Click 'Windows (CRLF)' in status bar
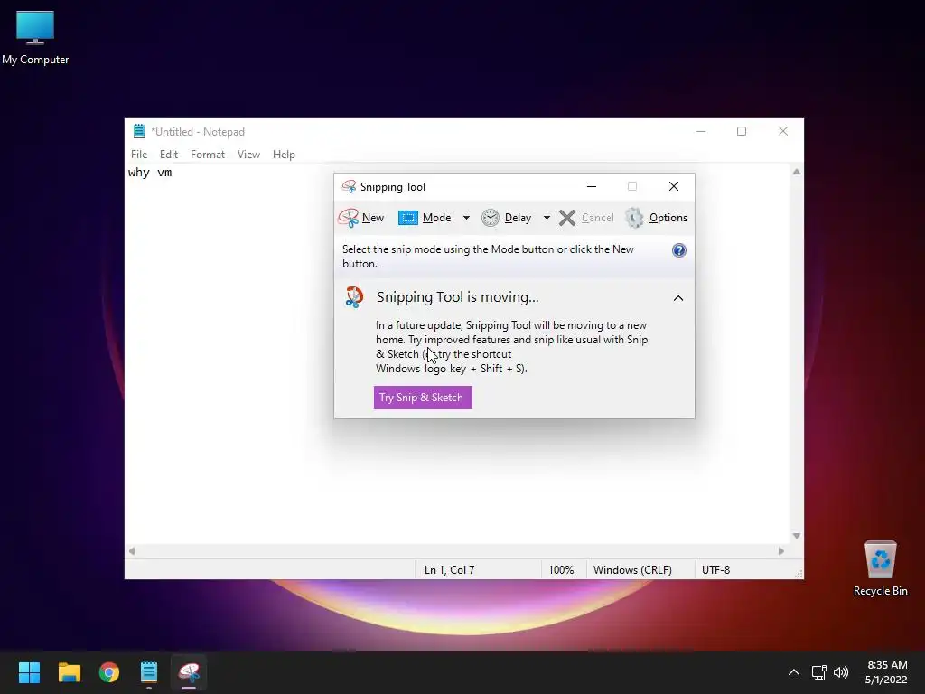This screenshot has width=925, height=694. pos(632,570)
